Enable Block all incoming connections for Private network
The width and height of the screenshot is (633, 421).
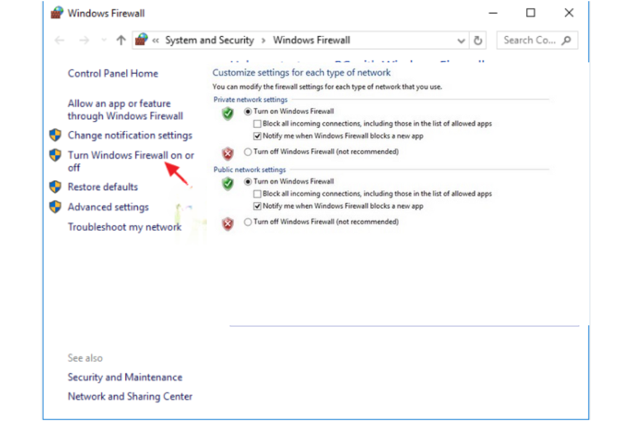(x=257, y=123)
